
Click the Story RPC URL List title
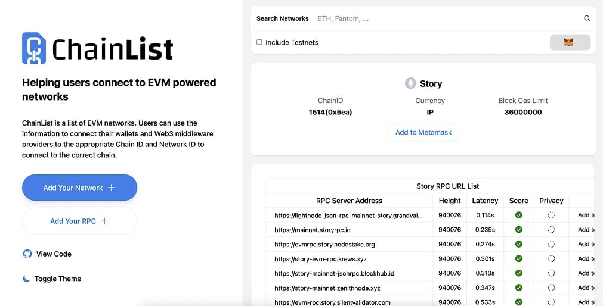click(x=448, y=186)
